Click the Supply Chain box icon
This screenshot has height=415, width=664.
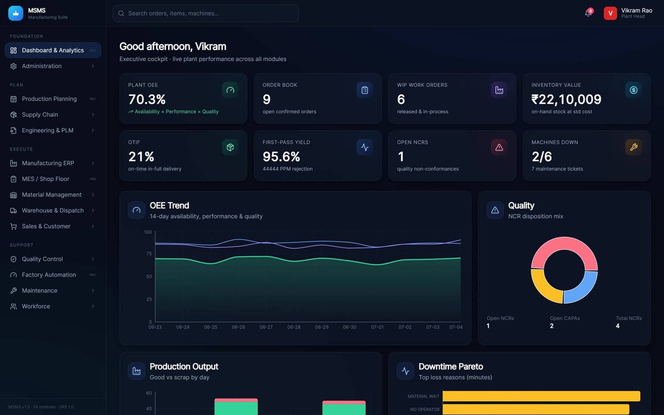click(13, 115)
